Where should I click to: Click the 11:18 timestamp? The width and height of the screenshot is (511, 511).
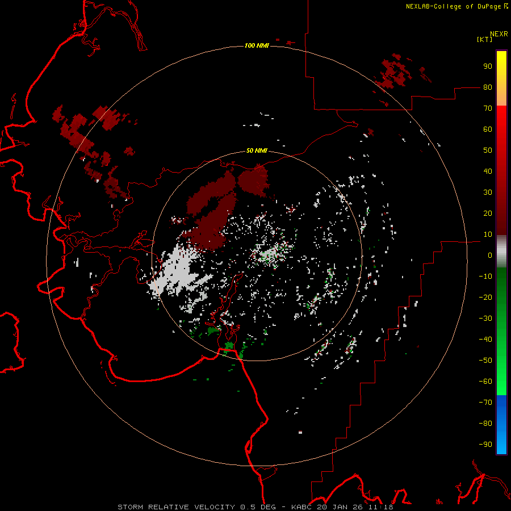(382, 507)
